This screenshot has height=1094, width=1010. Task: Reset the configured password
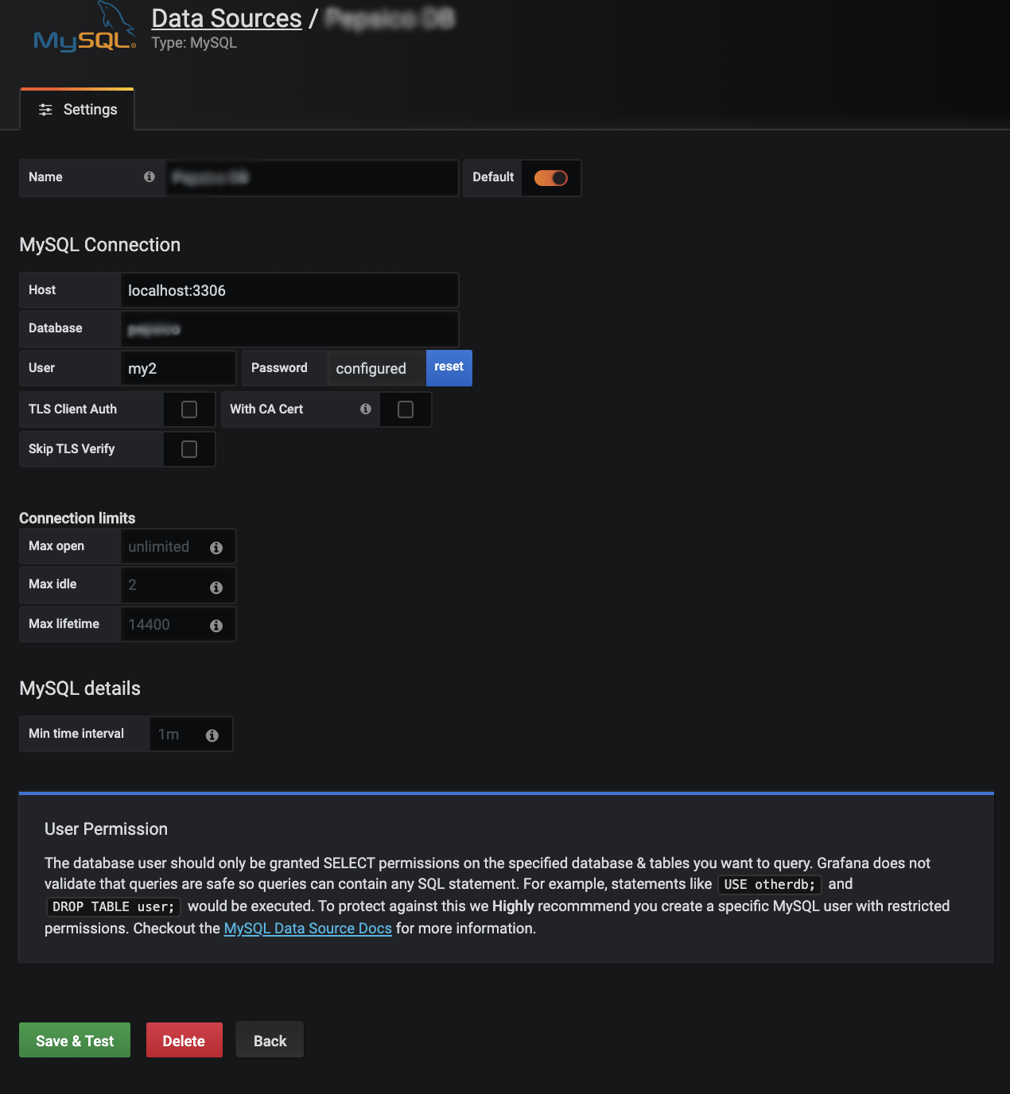(449, 367)
